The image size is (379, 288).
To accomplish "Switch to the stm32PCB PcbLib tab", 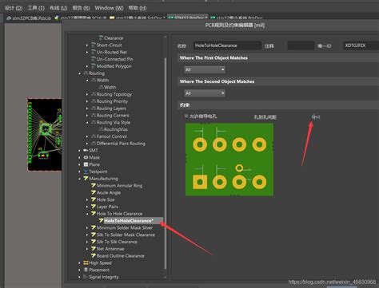I will pos(29,18).
